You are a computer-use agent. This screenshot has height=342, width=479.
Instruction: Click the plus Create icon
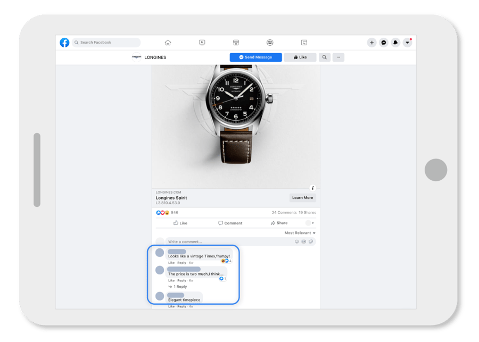372,43
